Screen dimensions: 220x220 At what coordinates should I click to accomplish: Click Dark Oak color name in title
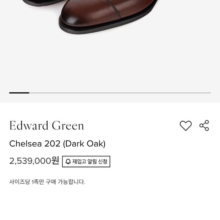point(85,144)
